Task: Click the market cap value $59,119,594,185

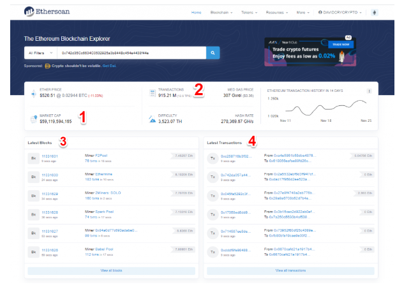Action: click(x=56, y=121)
